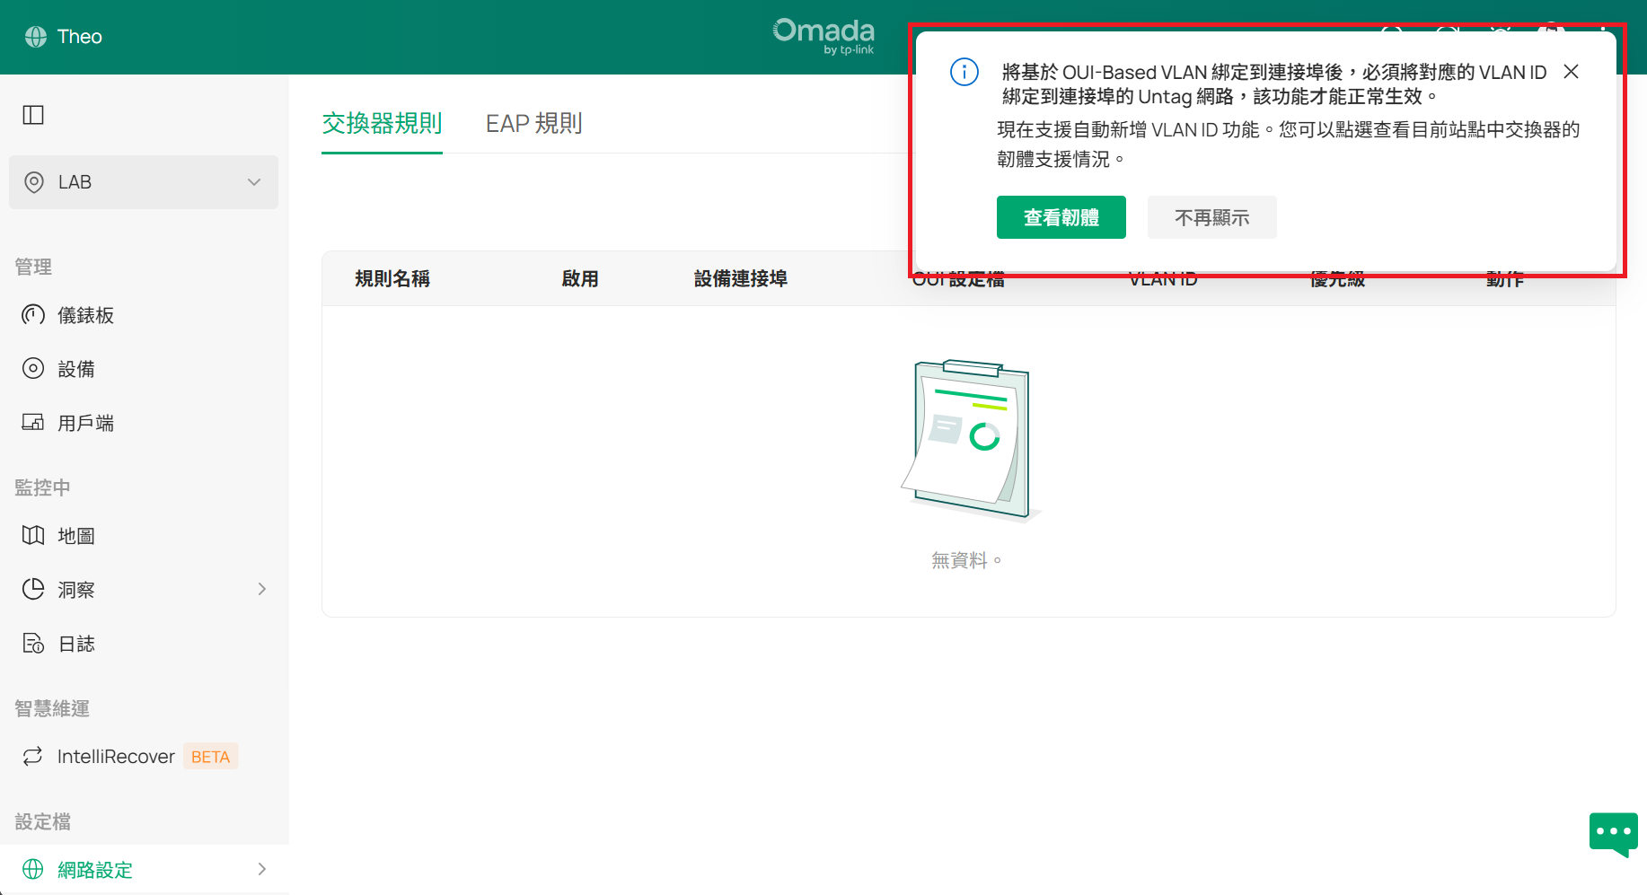Click the info icon in the notification

(964, 72)
